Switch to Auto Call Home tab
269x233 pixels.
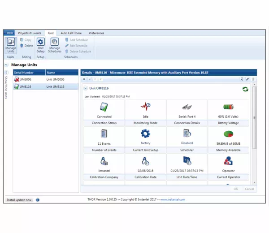click(x=71, y=33)
